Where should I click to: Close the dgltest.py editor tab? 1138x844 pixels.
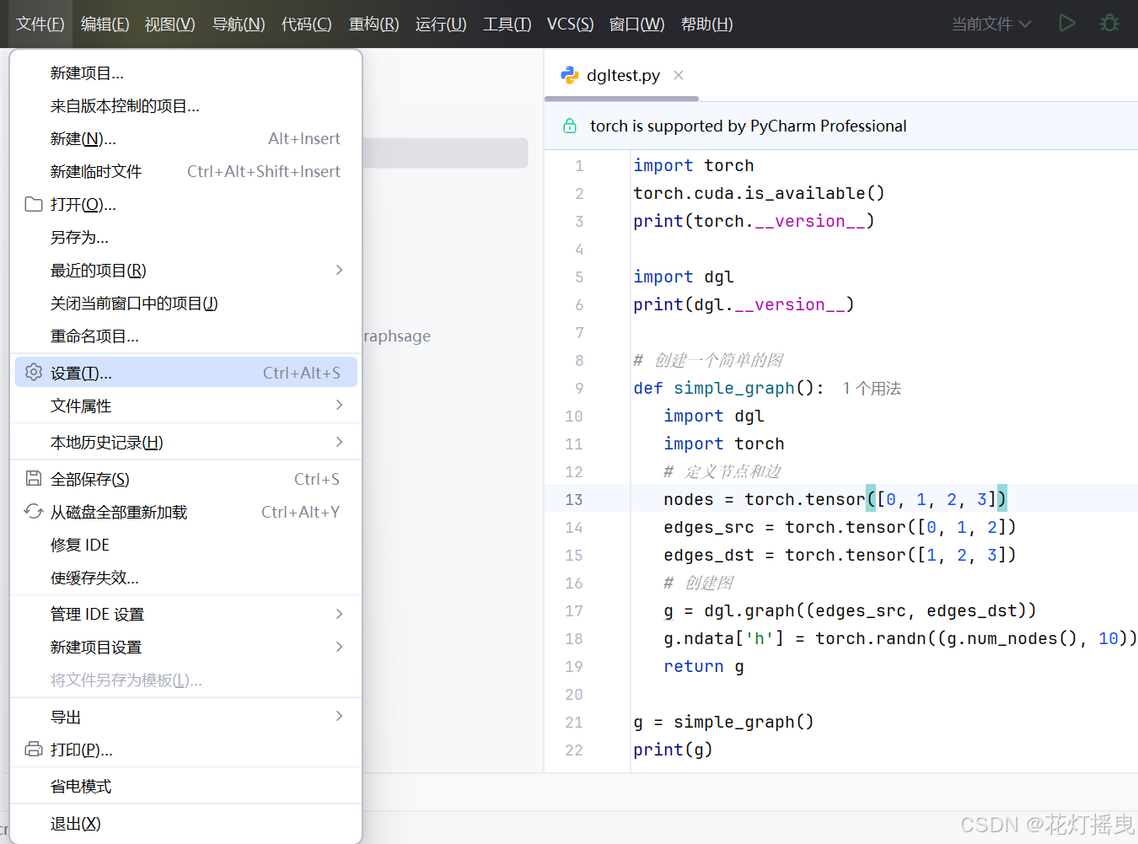679,75
